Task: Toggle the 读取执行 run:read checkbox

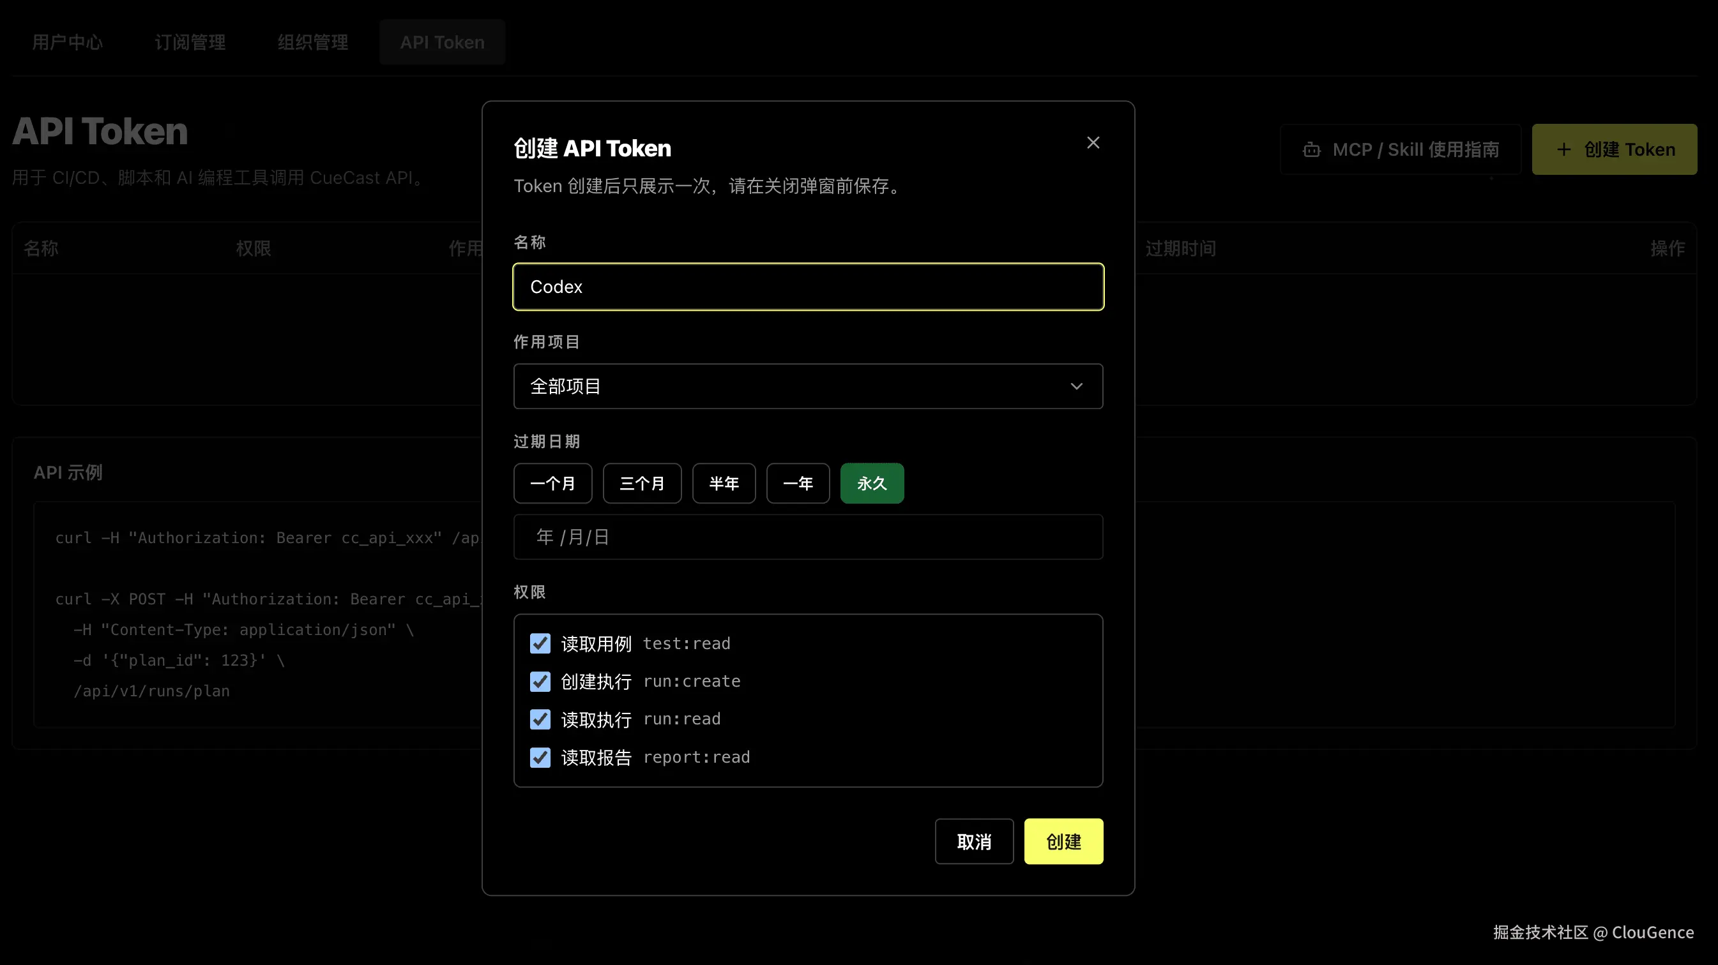Action: [x=540, y=720]
